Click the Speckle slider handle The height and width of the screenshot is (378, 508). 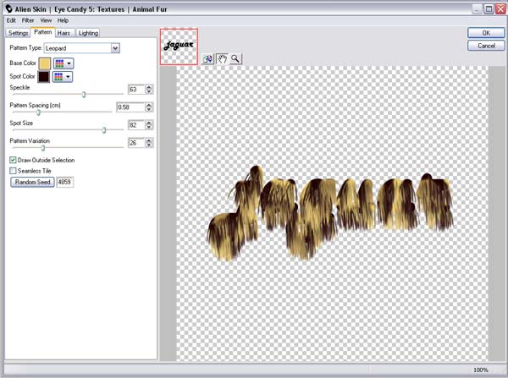[84, 95]
